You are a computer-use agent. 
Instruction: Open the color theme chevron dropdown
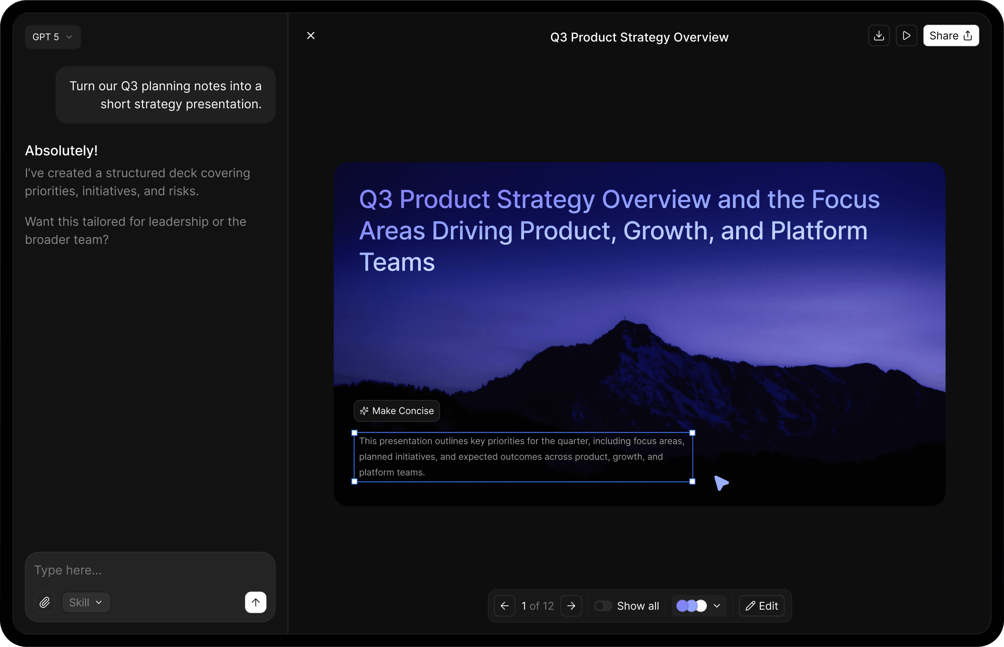[717, 606]
